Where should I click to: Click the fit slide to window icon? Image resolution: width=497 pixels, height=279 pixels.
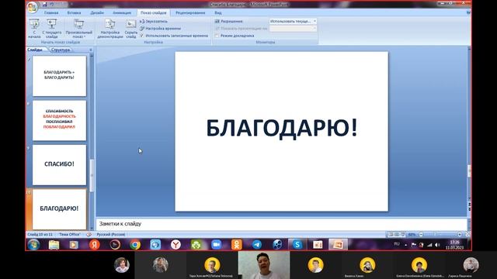467,234
